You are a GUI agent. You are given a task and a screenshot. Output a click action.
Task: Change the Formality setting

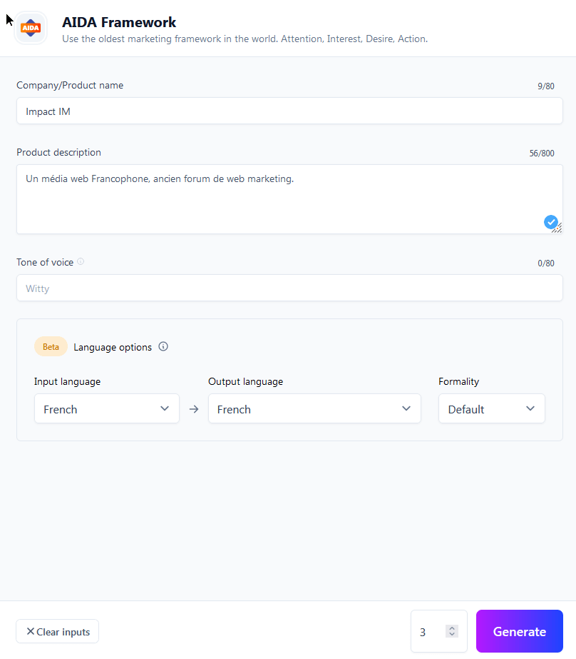click(491, 408)
